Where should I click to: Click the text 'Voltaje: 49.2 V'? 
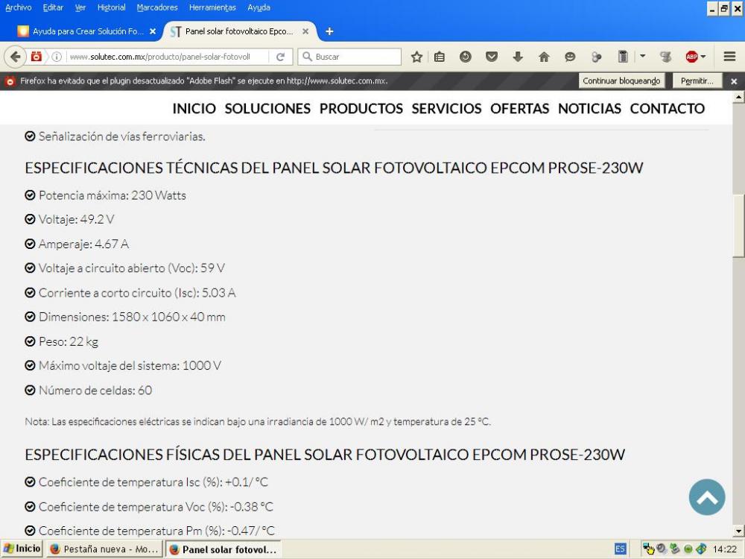(x=77, y=220)
